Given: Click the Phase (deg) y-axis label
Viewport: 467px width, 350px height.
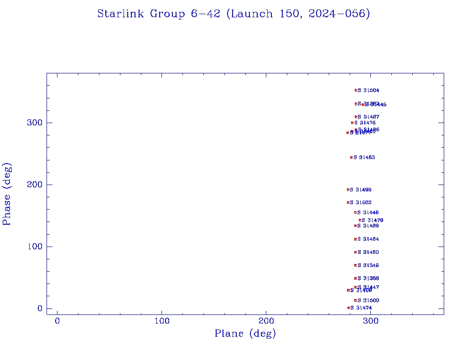Looking at the screenshot, I should coord(7,194).
